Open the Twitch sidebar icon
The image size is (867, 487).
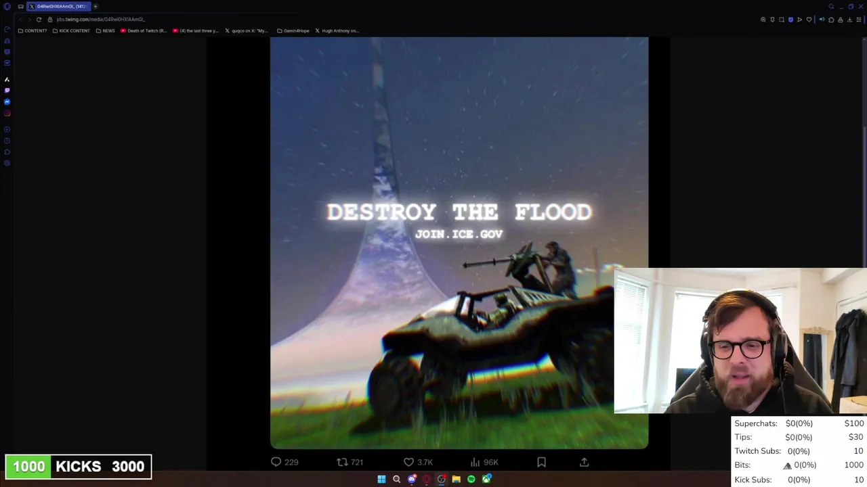tap(7, 90)
